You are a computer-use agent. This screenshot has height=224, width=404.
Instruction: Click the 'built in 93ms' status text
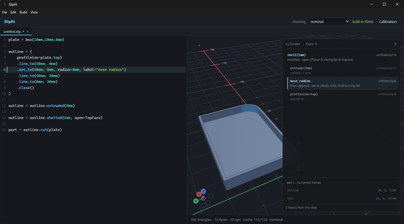pos(363,22)
